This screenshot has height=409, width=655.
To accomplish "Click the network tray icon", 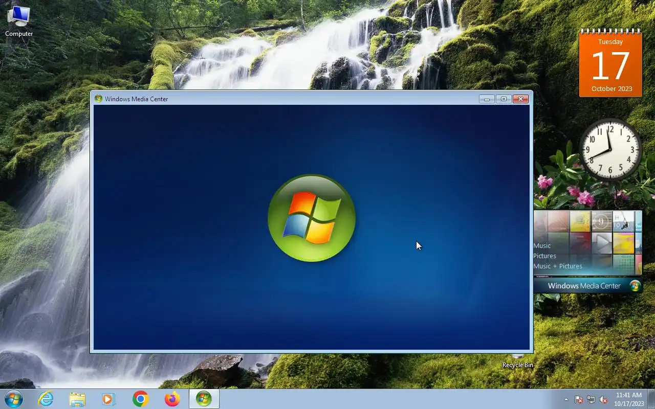I will pyautogui.click(x=591, y=399).
